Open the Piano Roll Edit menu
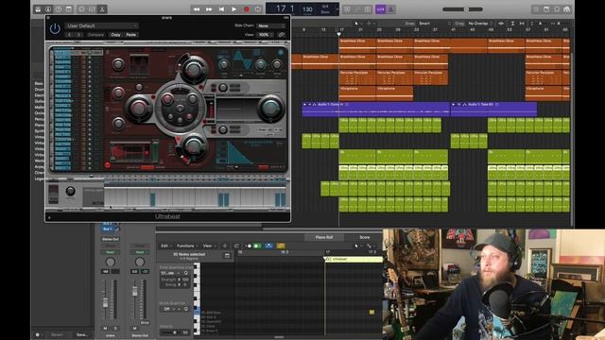The width and height of the screenshot is (605, 340). [166, 246]
